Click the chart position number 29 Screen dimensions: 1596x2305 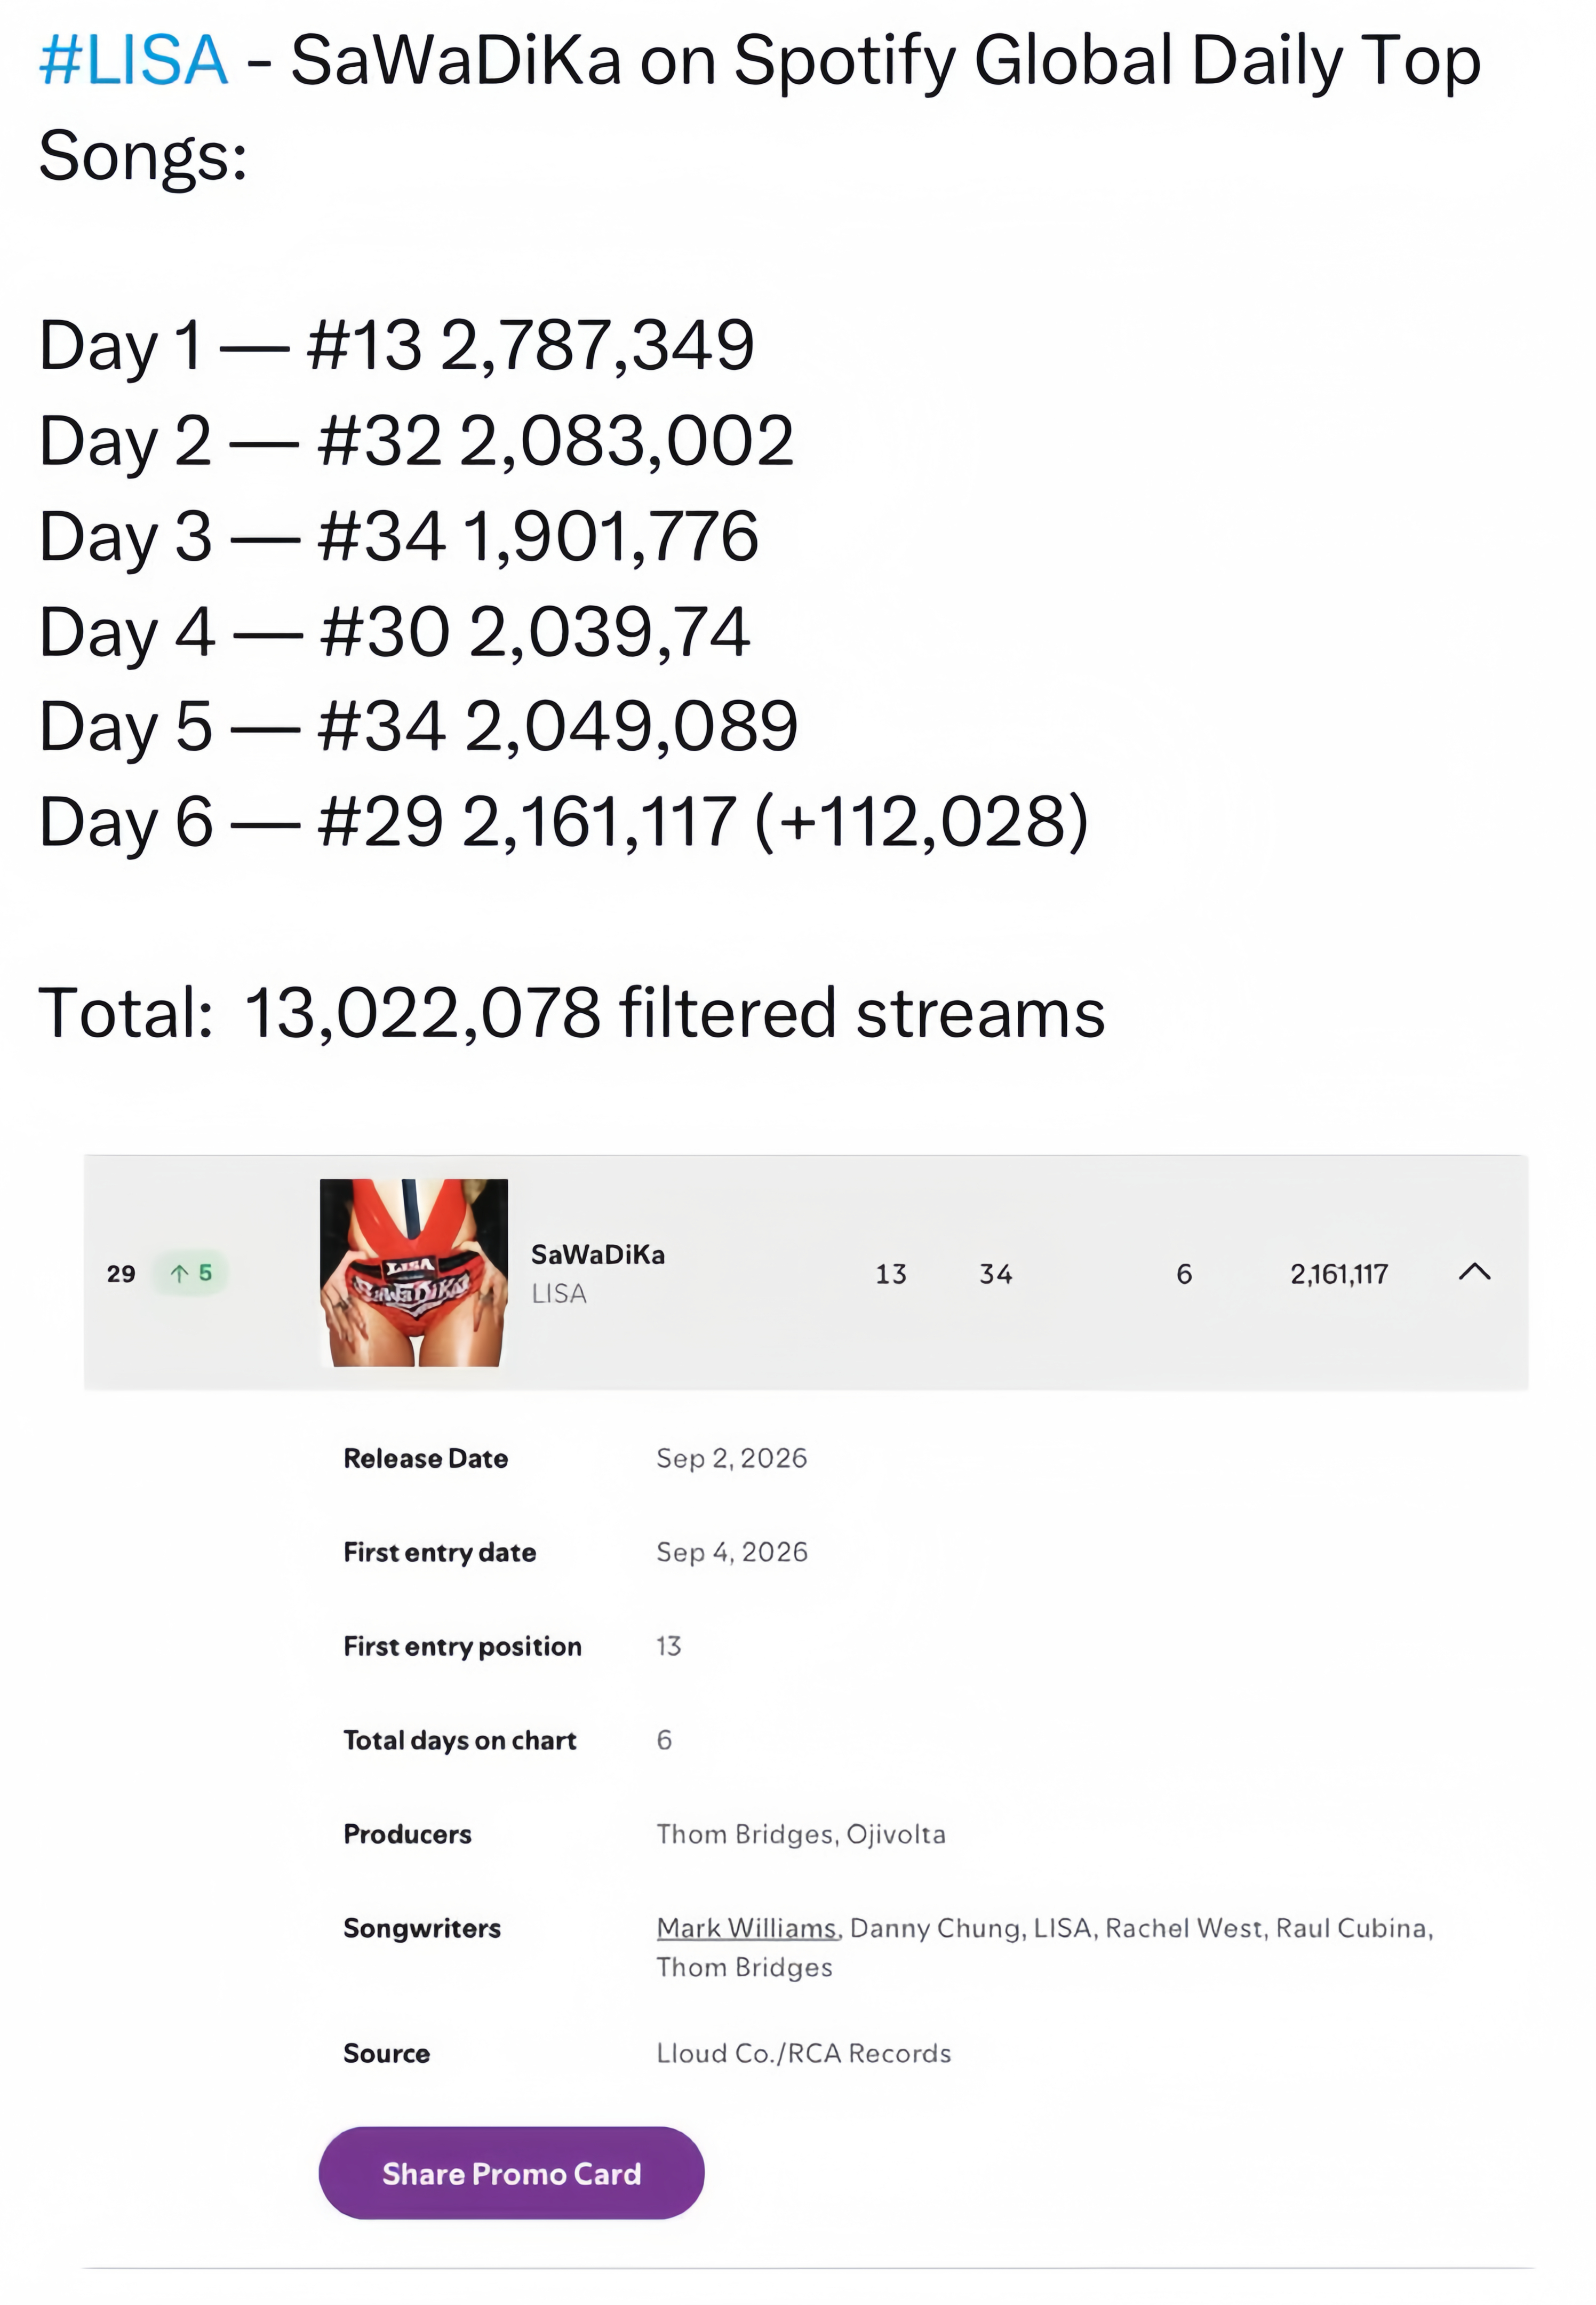click(x=121, y=1274)
